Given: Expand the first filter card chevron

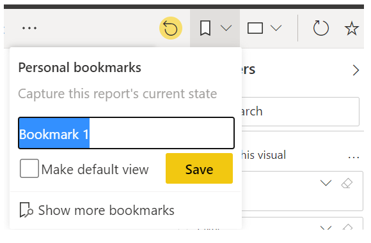Looking at the screenshot, I should [x=326, y=183].
